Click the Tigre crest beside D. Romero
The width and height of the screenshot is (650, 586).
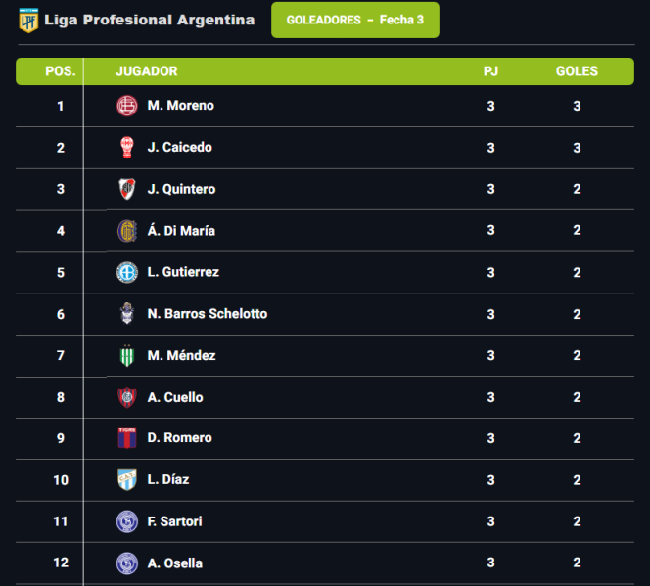[x=127, y=438]
